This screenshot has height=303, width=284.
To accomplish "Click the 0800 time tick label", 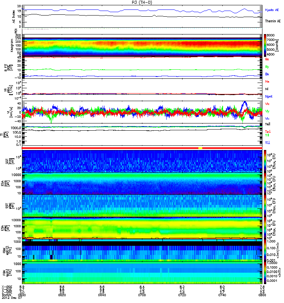I will point(262,295).
